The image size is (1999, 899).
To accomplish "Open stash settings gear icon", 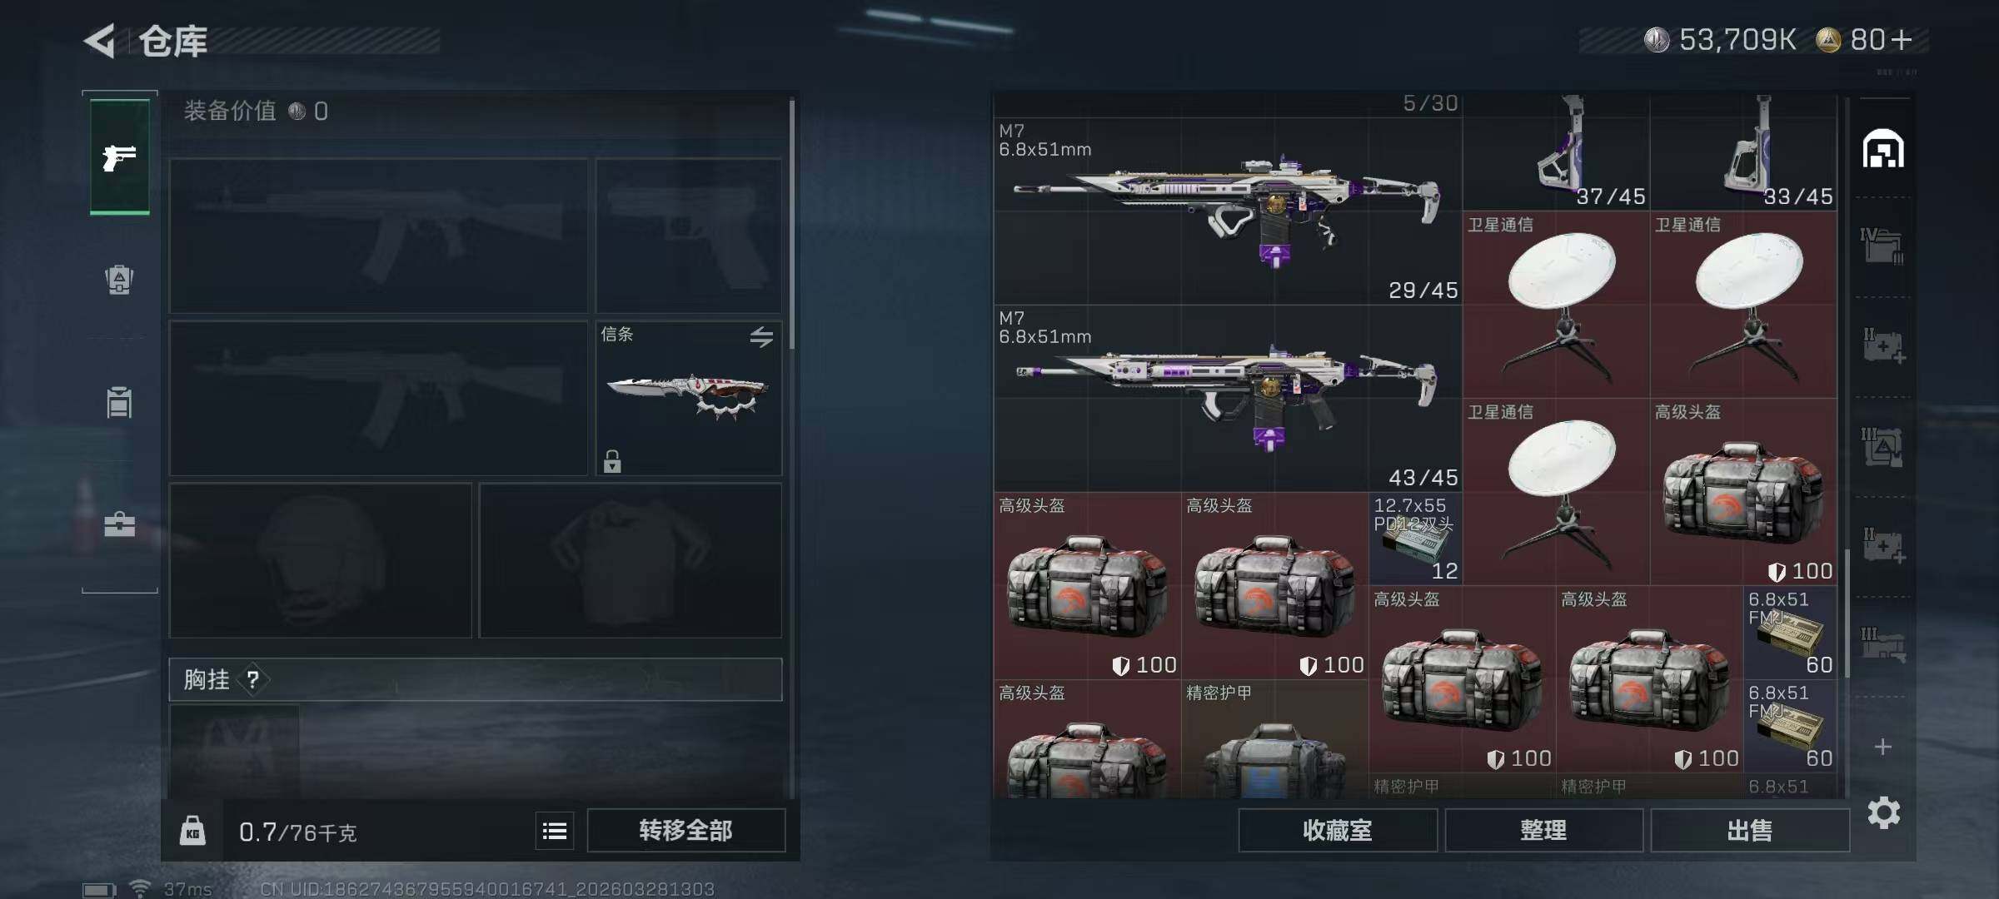I will 1883,812.
